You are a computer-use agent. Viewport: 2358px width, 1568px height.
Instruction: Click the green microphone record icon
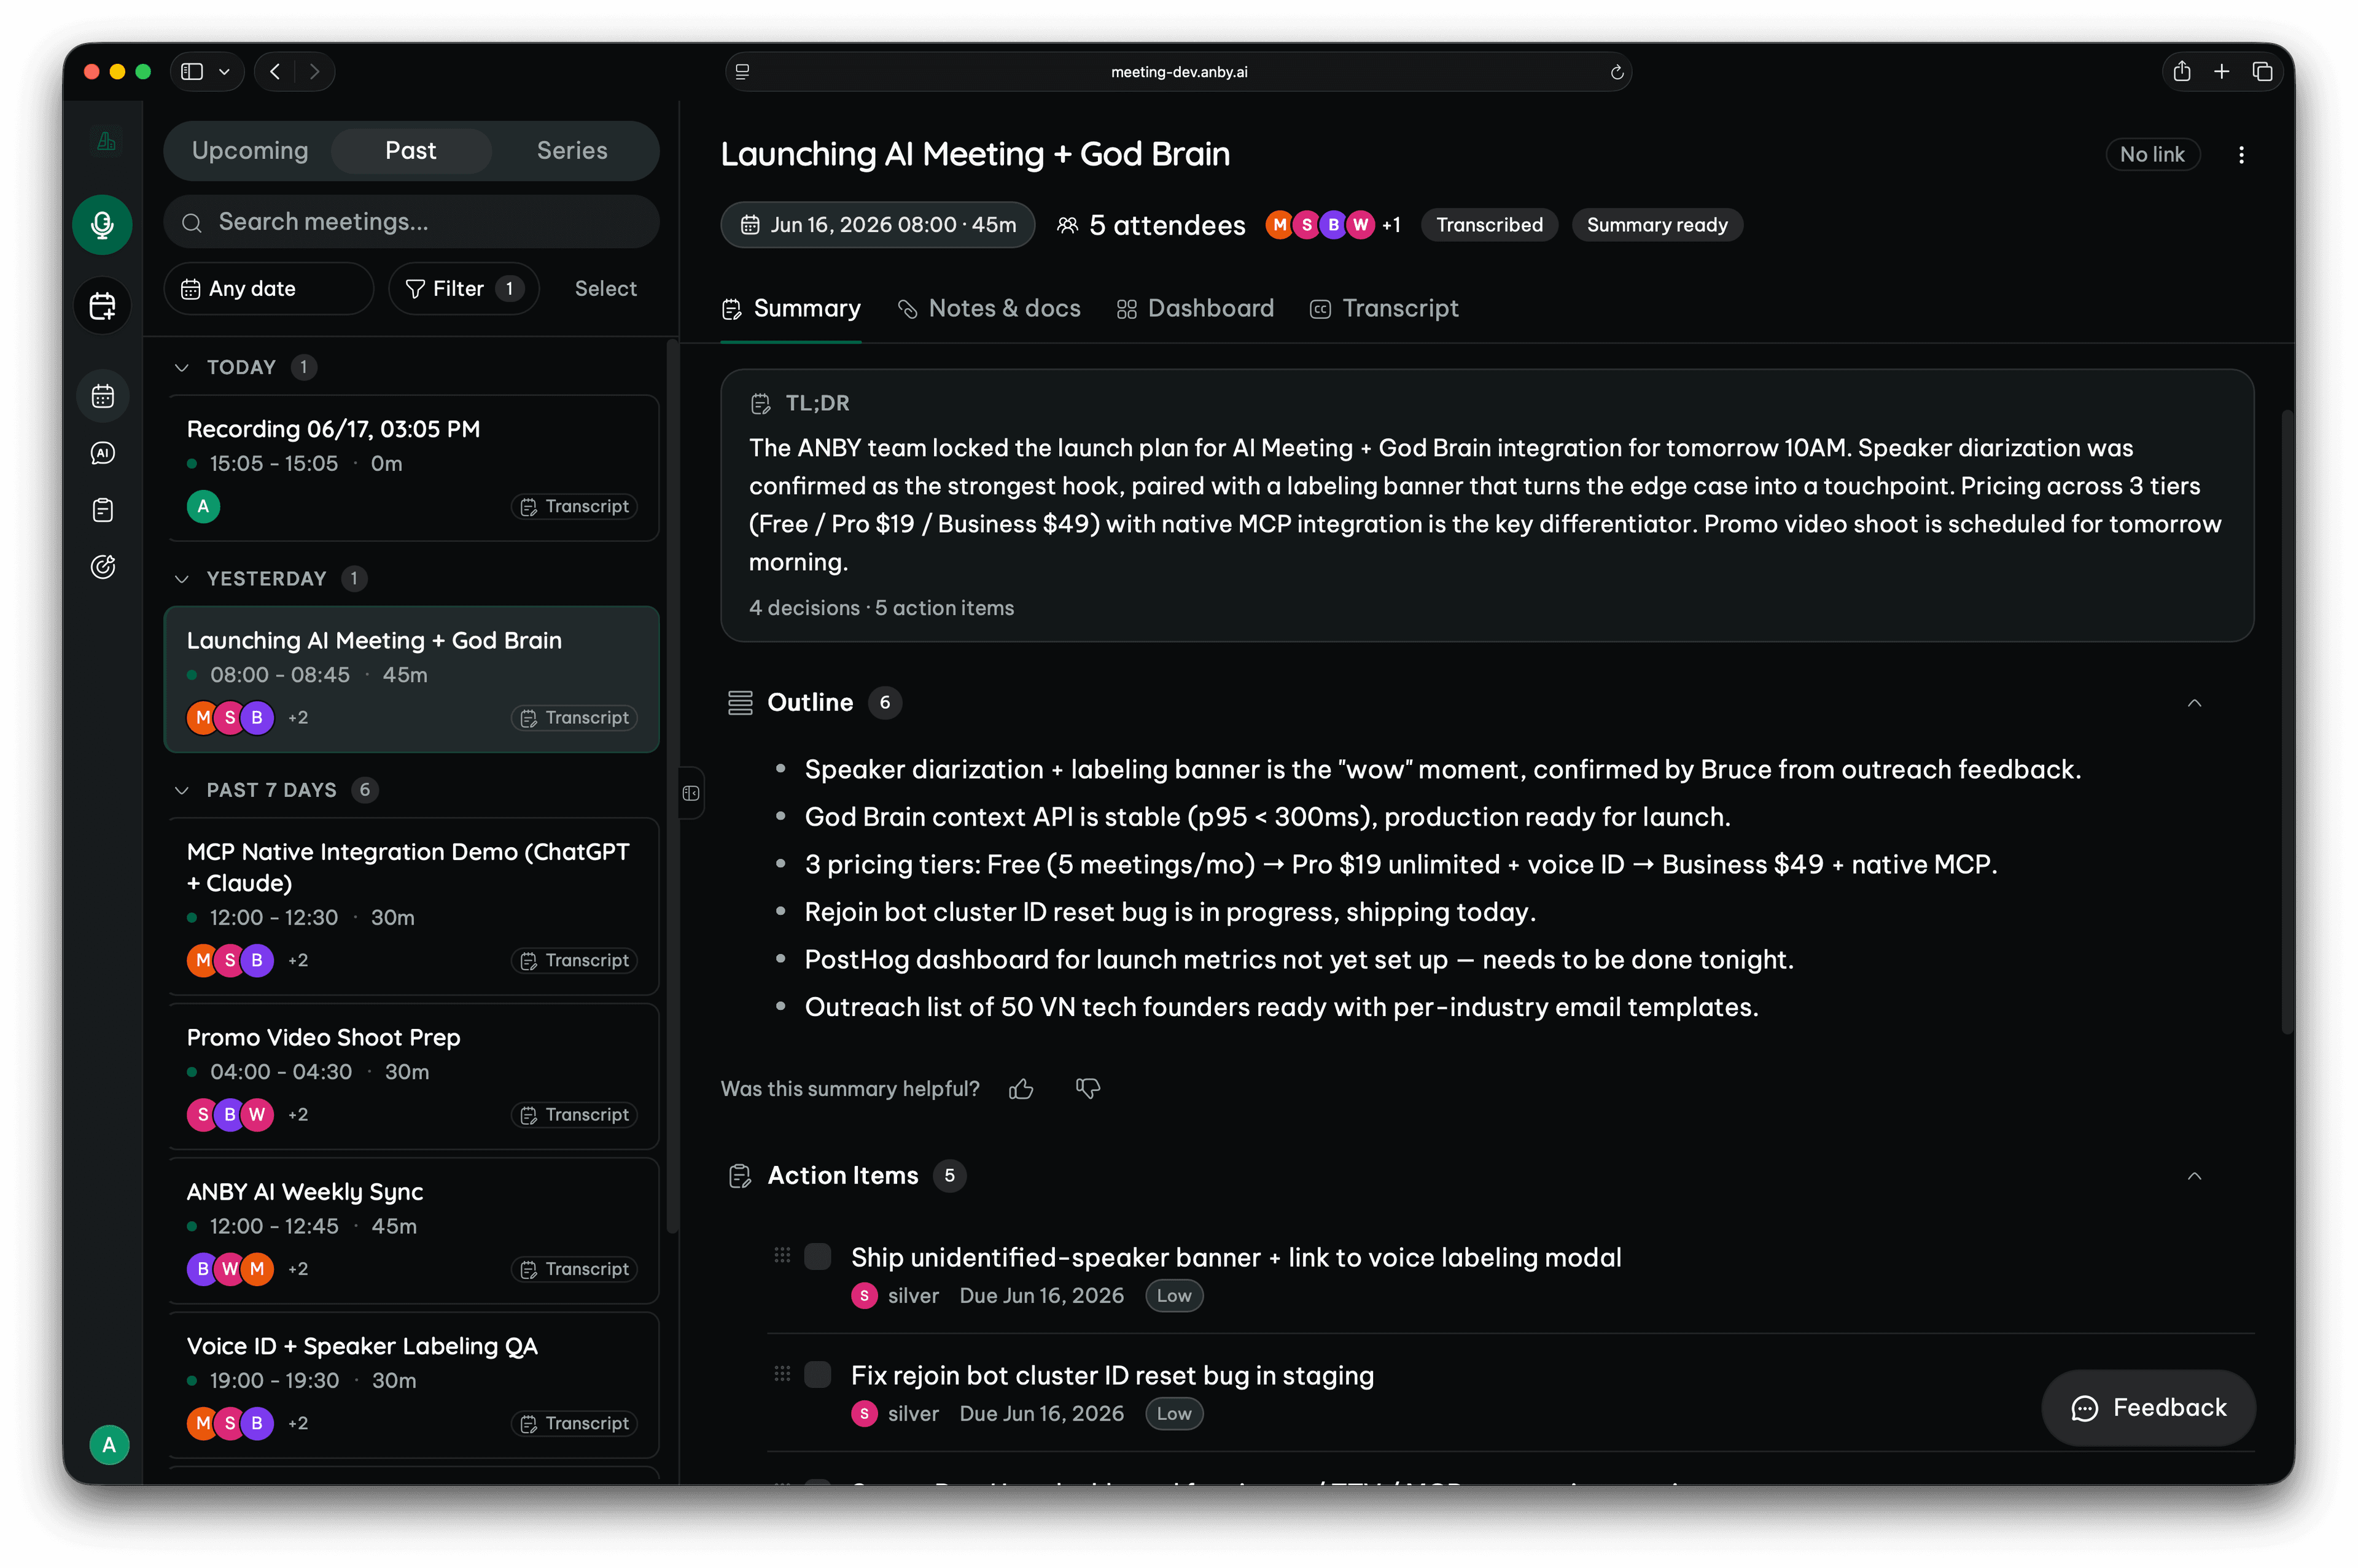point(102,225)
